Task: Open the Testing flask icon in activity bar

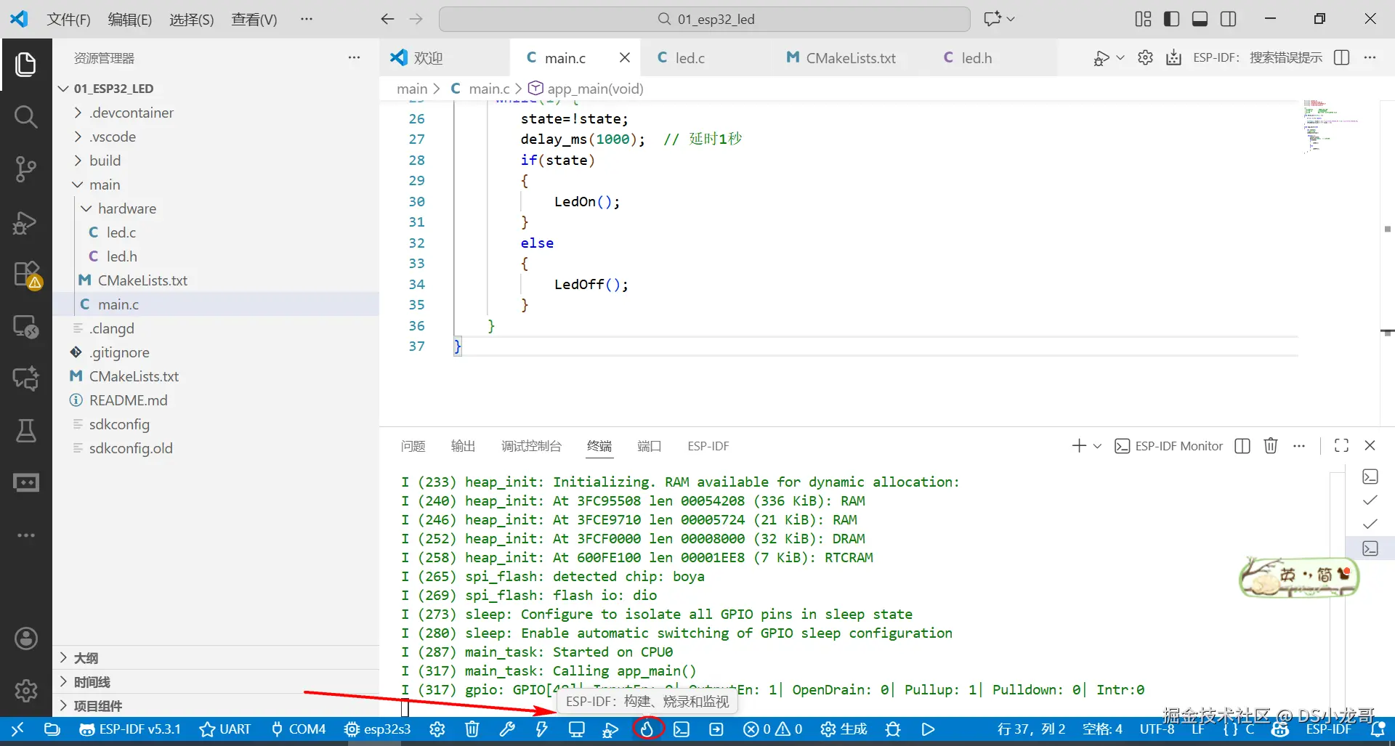Action: coord(26,431)
